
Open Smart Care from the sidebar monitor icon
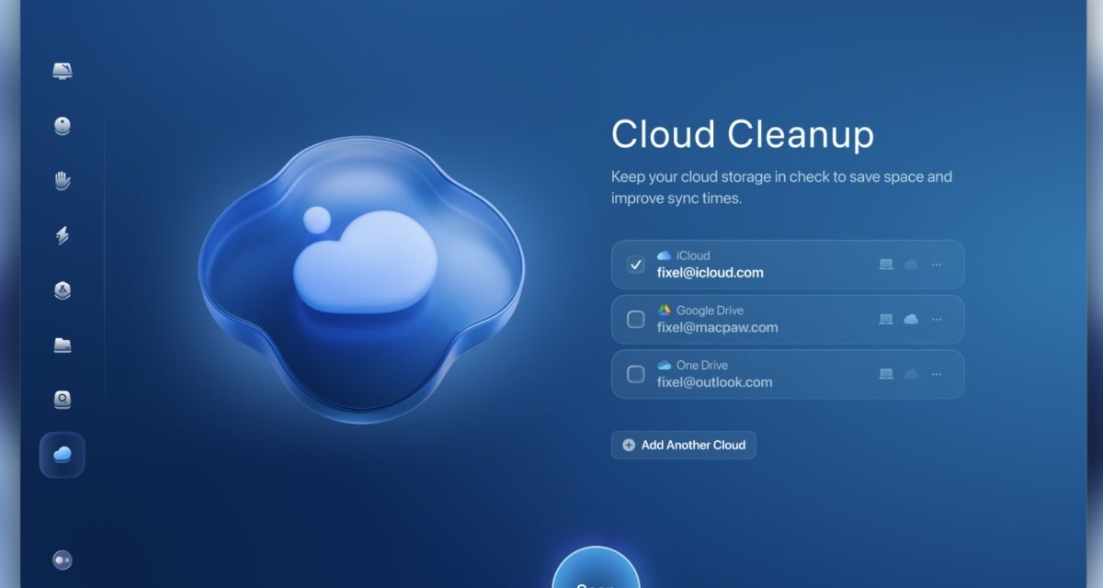(63, 71)
